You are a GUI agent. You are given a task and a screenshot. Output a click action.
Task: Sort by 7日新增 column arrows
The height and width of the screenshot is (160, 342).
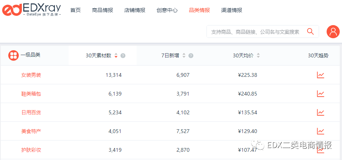tap(184, 55)
